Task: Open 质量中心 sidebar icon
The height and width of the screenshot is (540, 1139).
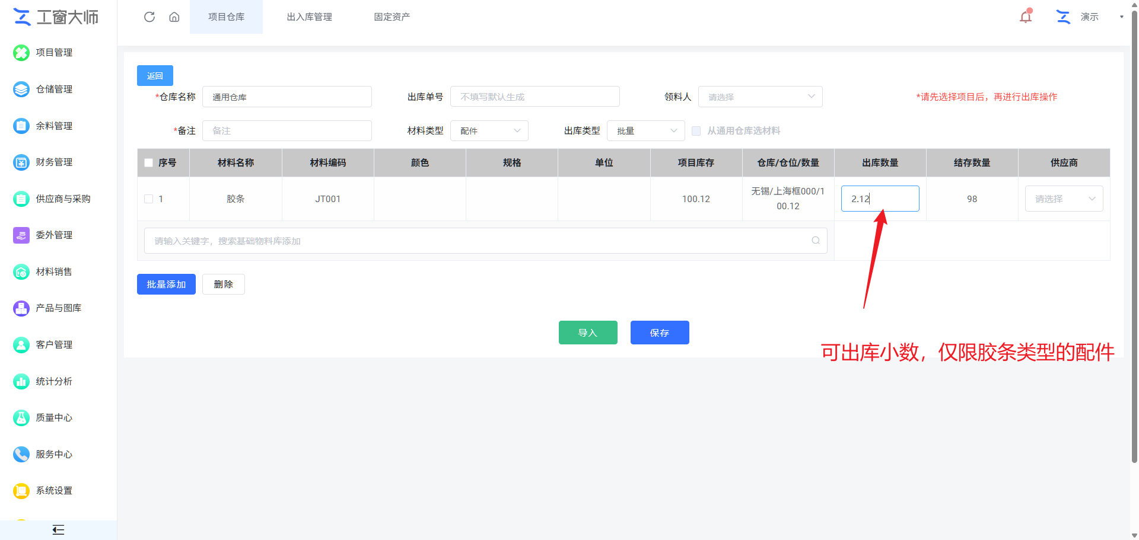Action: [21, 418]
